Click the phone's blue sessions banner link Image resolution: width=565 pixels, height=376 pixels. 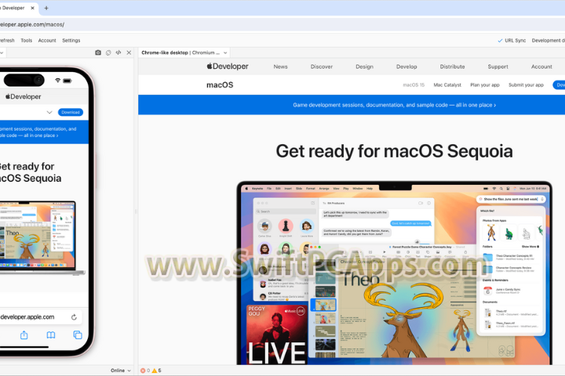tap(38, 132)
